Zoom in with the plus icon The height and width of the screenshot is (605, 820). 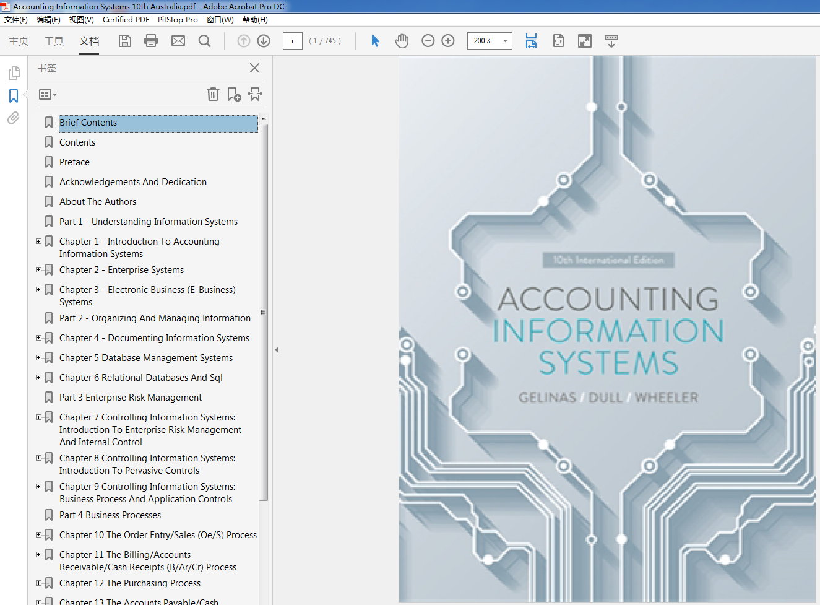pyautogui.click(x=448, y=41)
